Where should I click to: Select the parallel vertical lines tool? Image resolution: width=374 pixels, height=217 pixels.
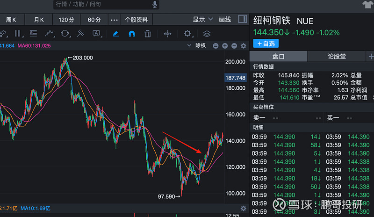[x=18, y=34]
